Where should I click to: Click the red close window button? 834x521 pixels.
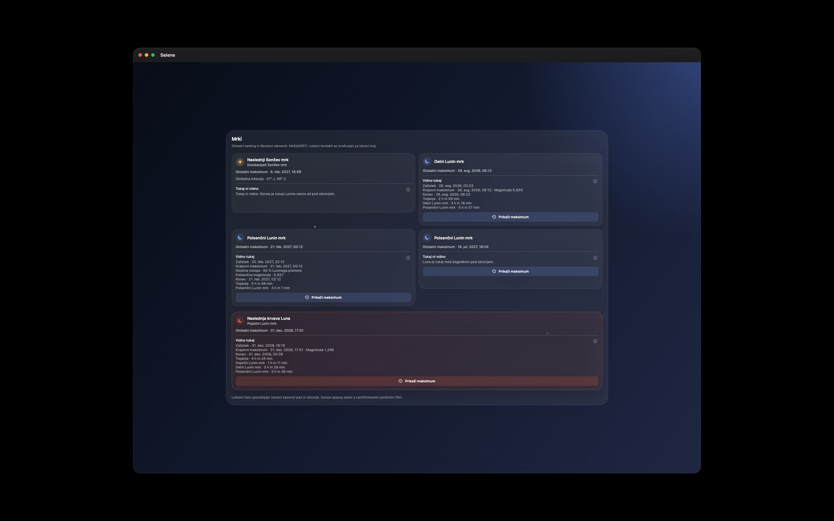point(140,55)
